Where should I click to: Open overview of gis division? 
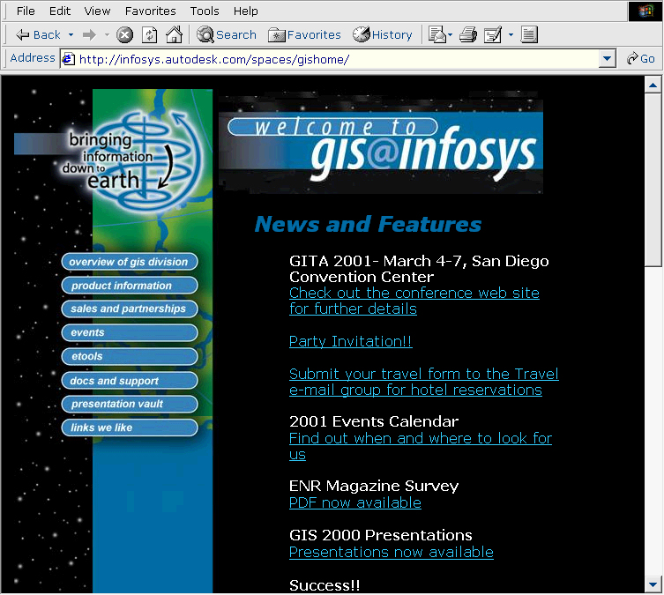click(x=129, y=262)
